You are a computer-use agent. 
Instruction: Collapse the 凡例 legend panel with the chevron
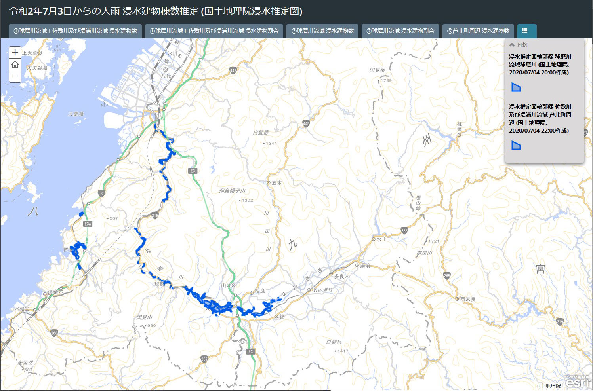[x=511, y=45]
